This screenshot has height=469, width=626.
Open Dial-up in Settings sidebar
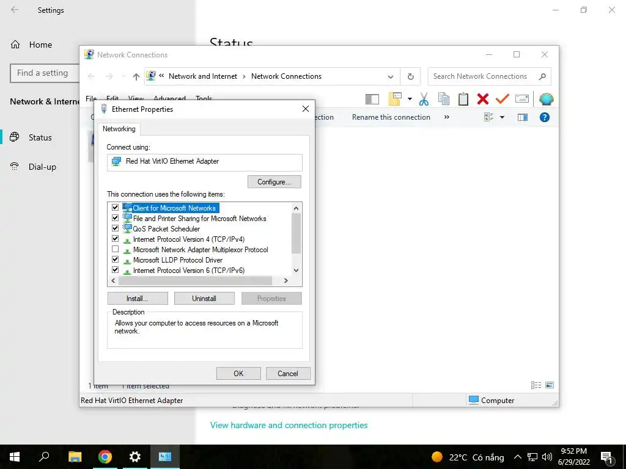42,167
